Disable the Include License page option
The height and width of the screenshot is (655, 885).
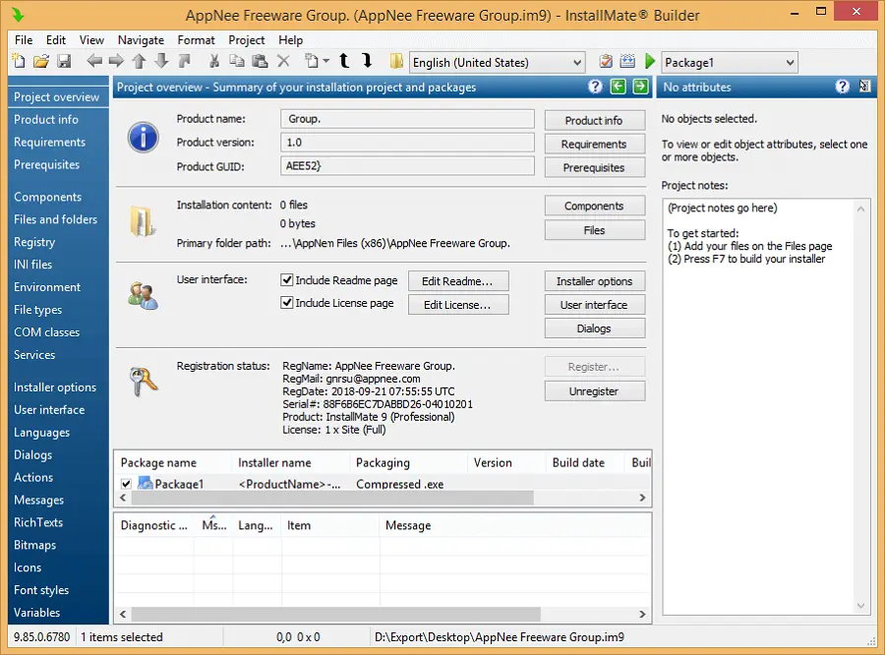point(286,303)
